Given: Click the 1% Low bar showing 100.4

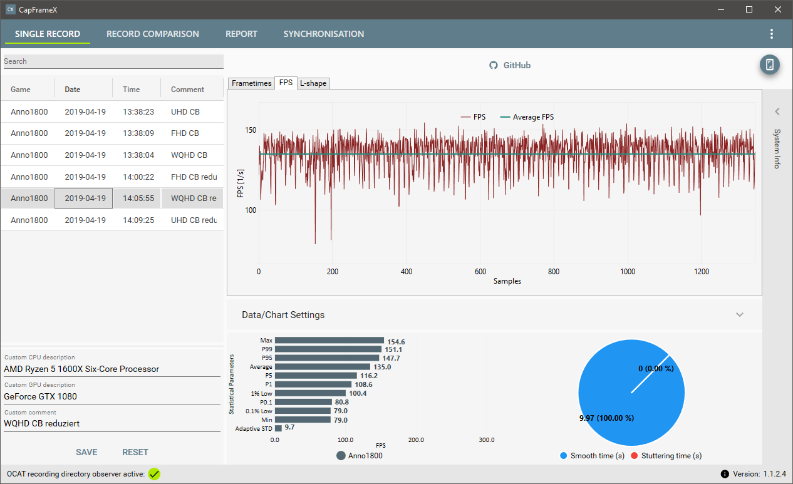Looking at the screenshot, I should (x=310, y=393).
